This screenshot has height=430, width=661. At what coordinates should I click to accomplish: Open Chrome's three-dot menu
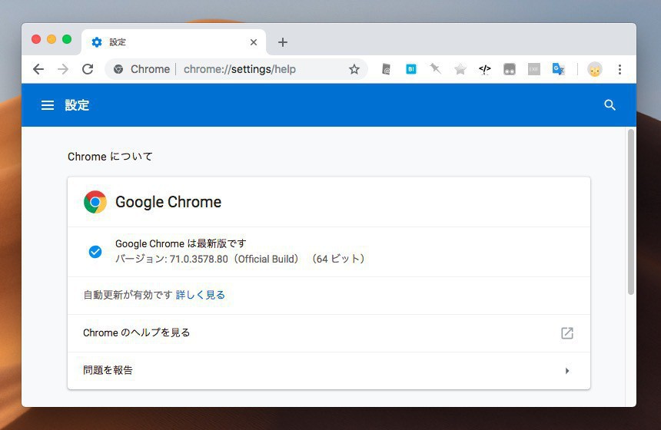[x=619, y=69]
